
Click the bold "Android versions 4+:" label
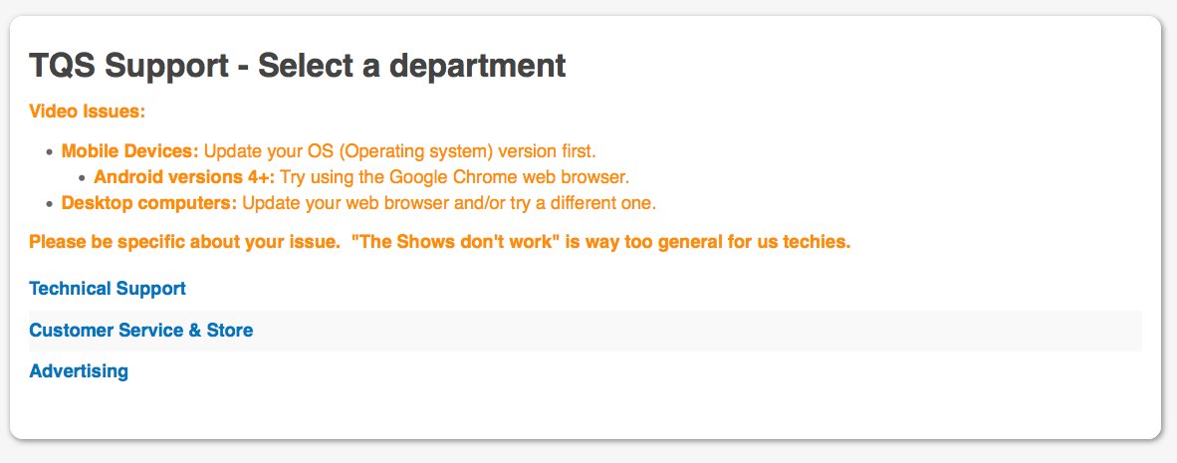pyautogui.click(x=183, y=178)
